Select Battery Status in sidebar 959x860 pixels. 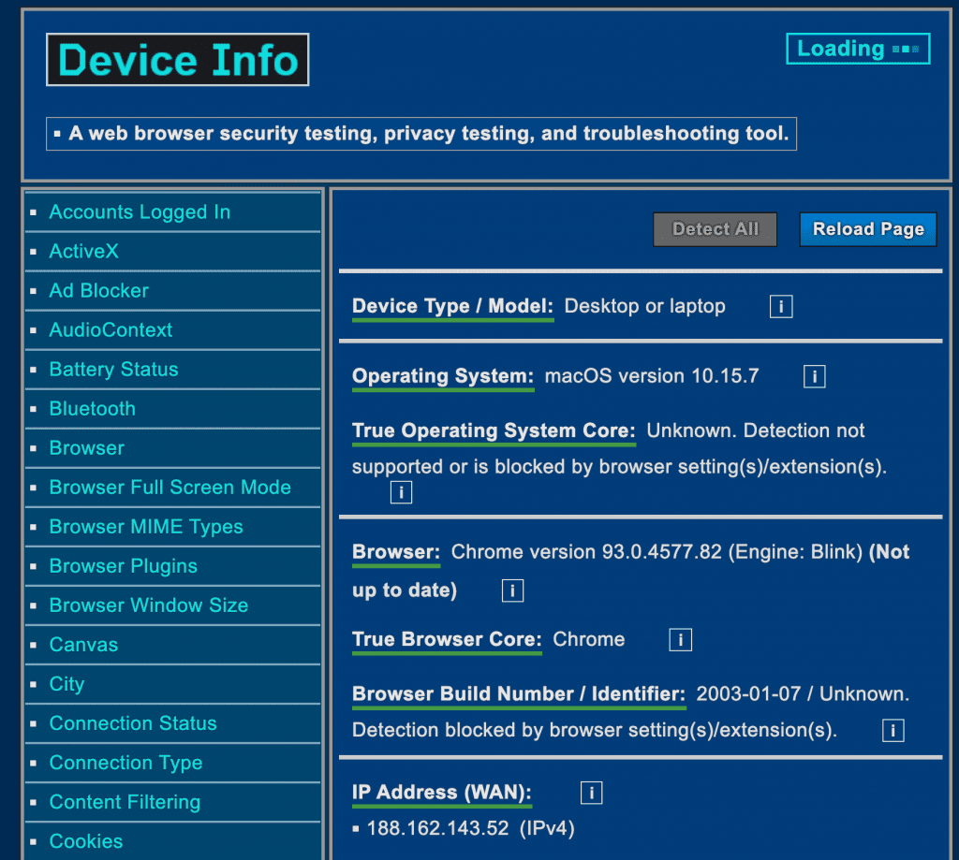tap(113, 370)
